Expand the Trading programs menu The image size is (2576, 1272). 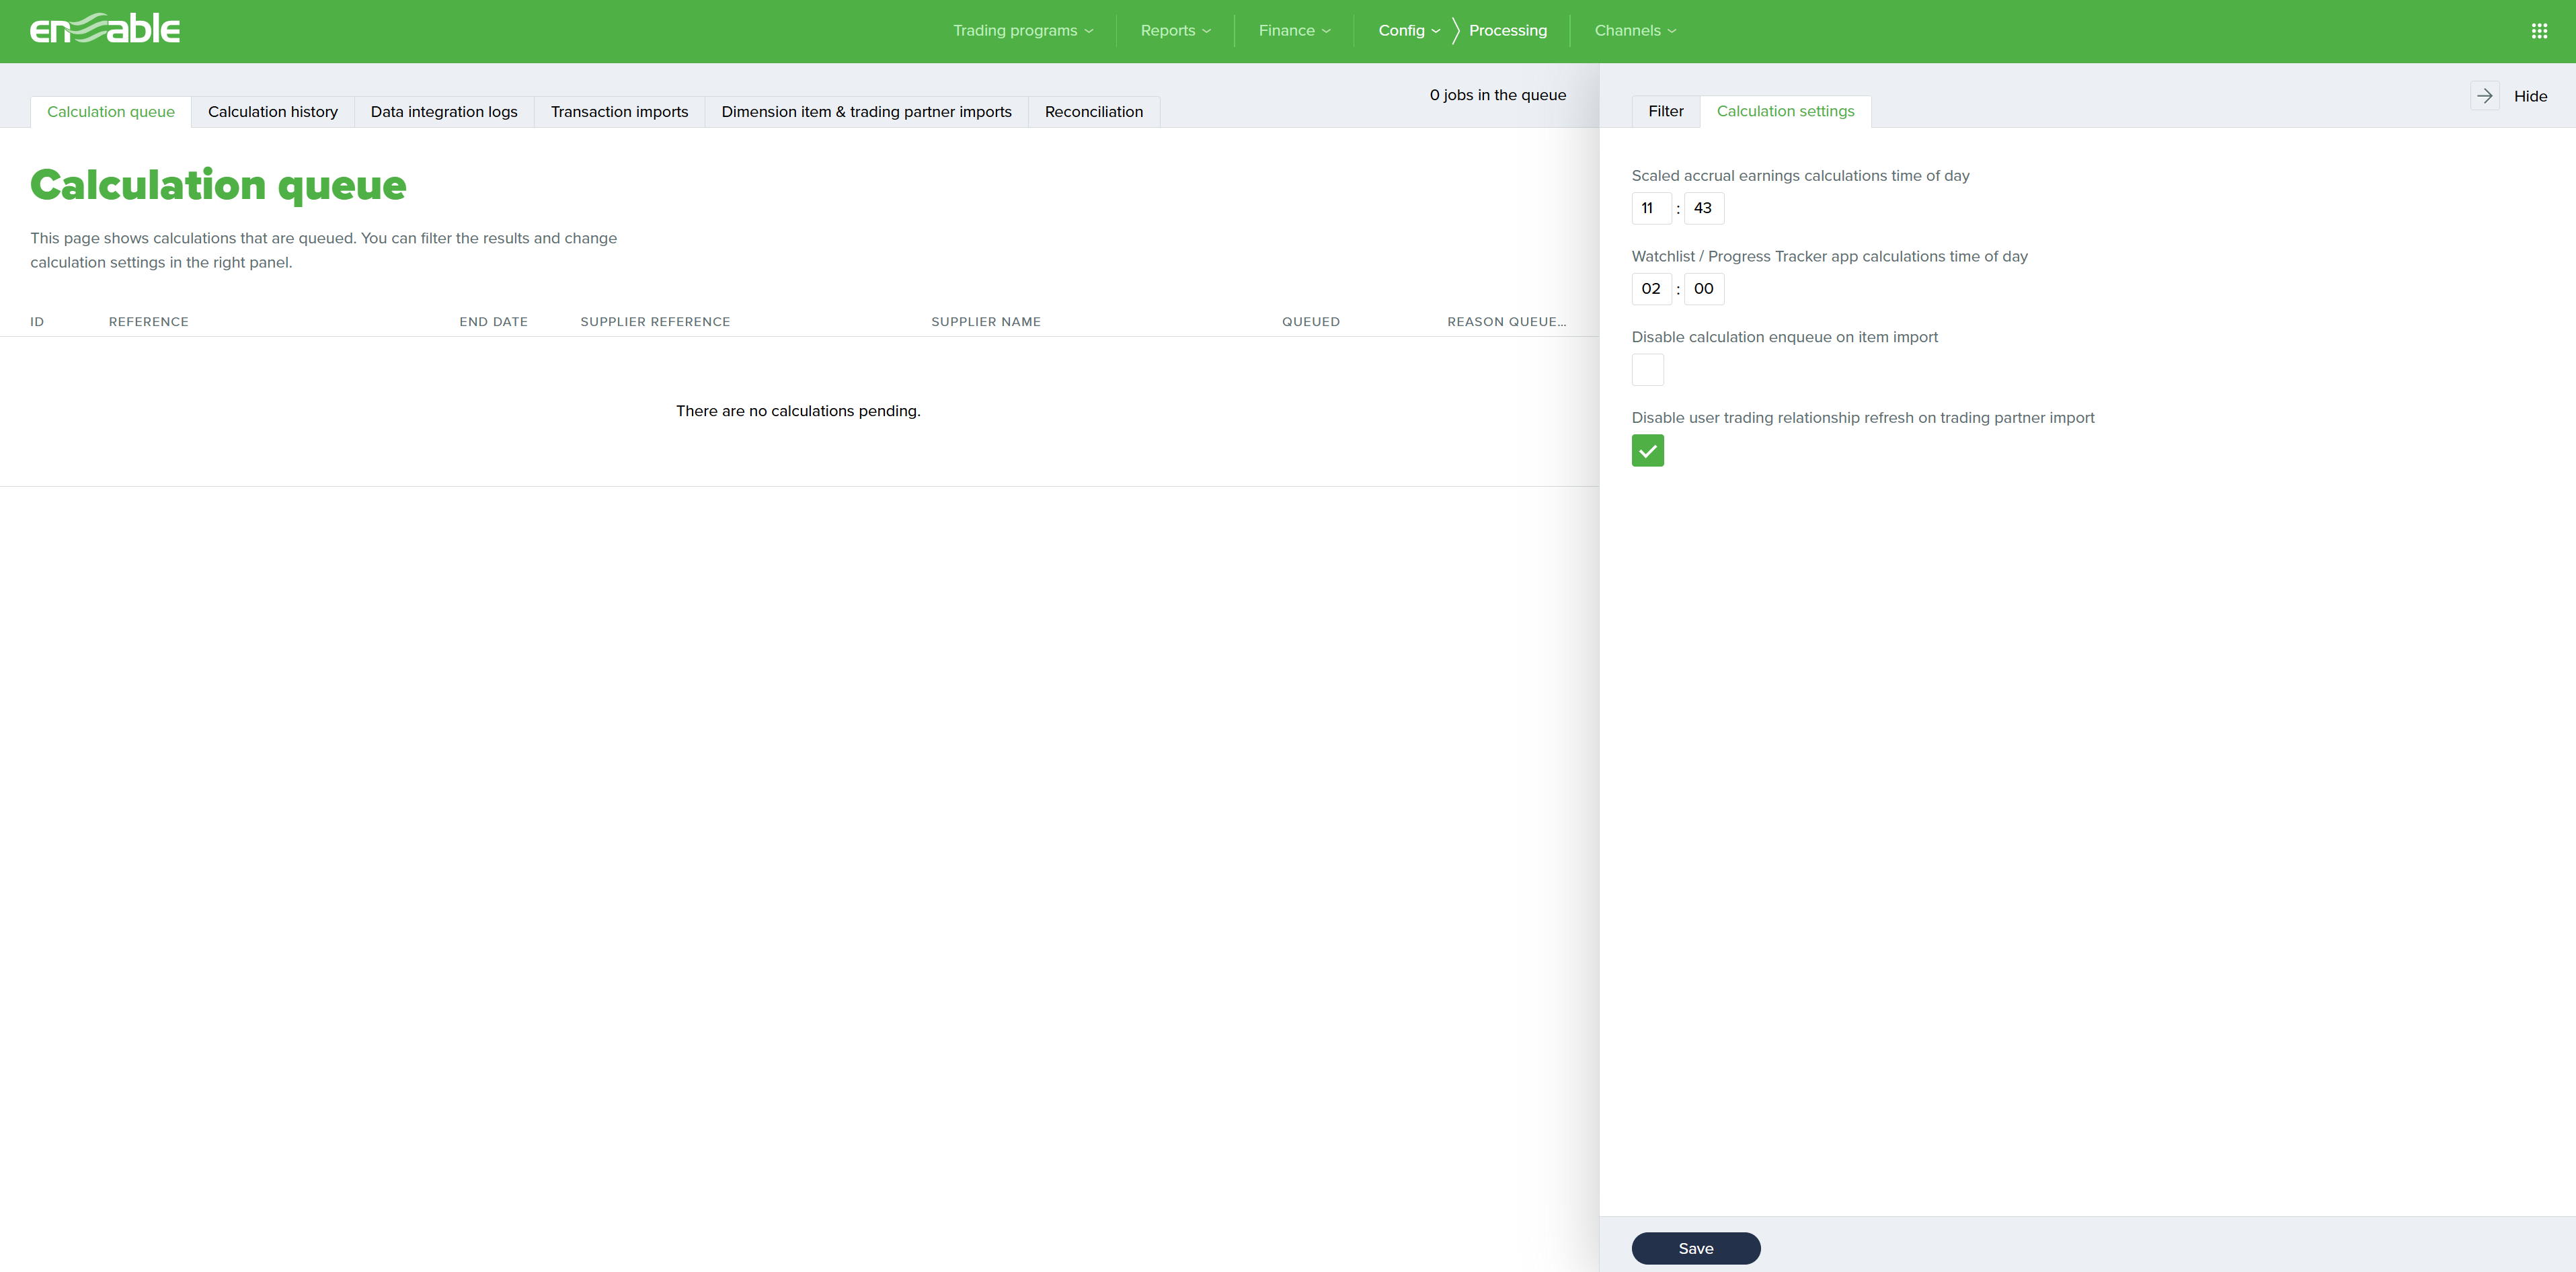1022,31
